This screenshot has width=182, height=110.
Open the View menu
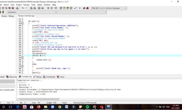click(x=12, y=5)
